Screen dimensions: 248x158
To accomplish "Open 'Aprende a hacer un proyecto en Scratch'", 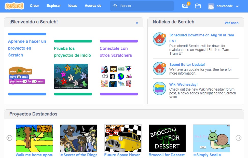I will 27,48.
